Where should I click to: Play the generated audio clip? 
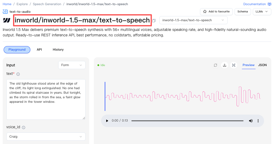(107, 121)
